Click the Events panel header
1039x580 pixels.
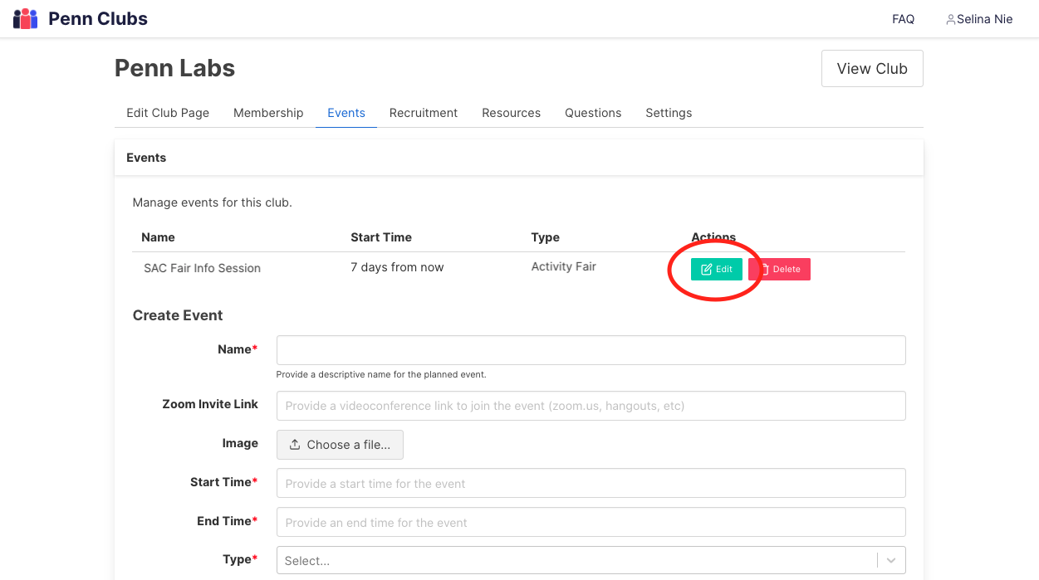[x=519, y=158]
